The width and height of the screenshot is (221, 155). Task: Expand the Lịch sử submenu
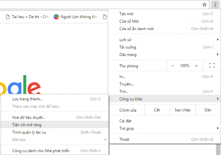click(x=165, y=39)
